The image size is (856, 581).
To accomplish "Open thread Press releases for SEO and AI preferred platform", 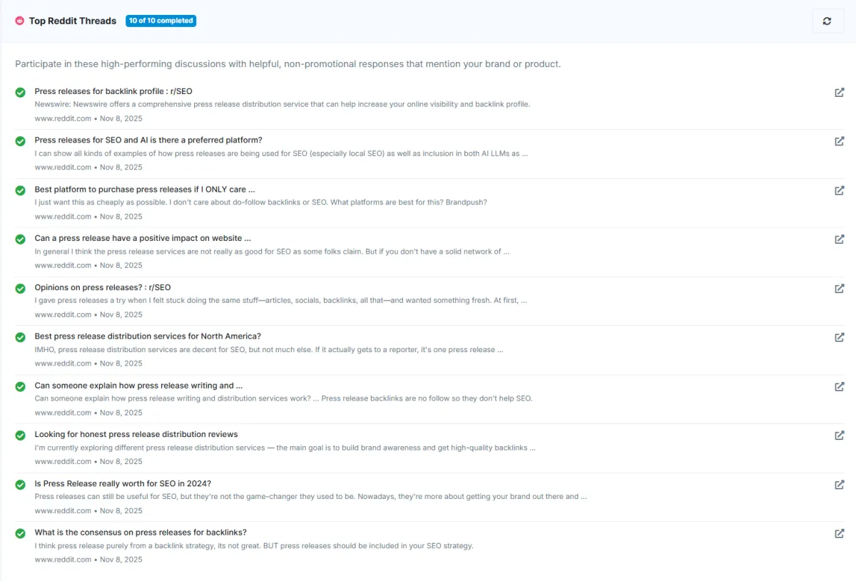I will [148, 140].
